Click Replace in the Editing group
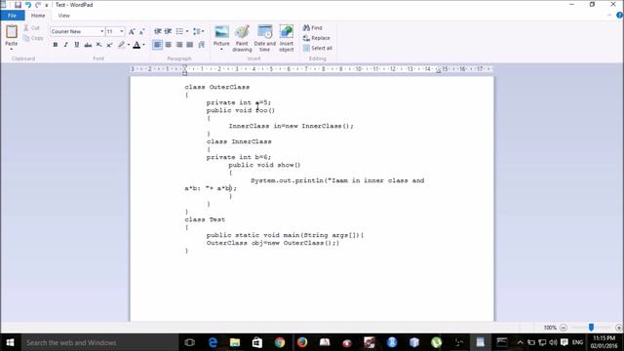The height and width of the screenshot is (351, 624). point(316,38)
